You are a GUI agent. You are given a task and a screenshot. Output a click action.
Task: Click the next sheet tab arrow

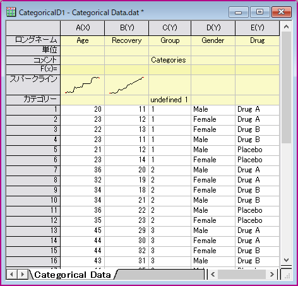tap(22, 275)
